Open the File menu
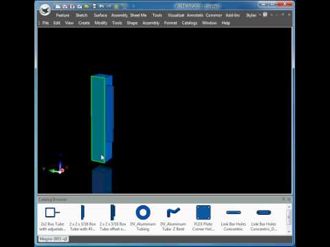Image resolution: width=330 pixels, height=247 pixels. point(45,23)
